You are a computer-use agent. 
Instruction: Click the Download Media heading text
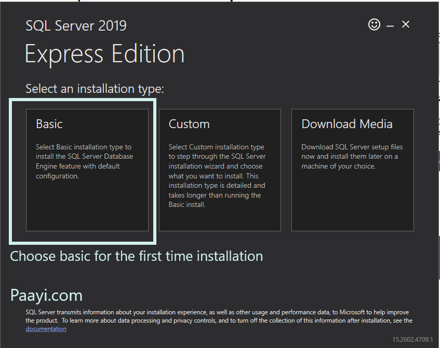pos(346,123)
